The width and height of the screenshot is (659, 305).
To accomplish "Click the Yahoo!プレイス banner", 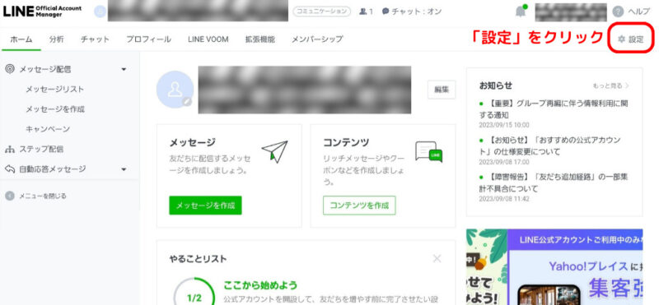I will pos(554,267).
